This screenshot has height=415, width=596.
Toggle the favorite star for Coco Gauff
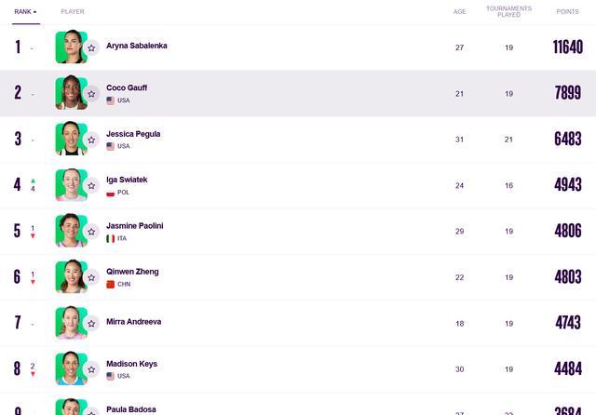click(91, 94)
